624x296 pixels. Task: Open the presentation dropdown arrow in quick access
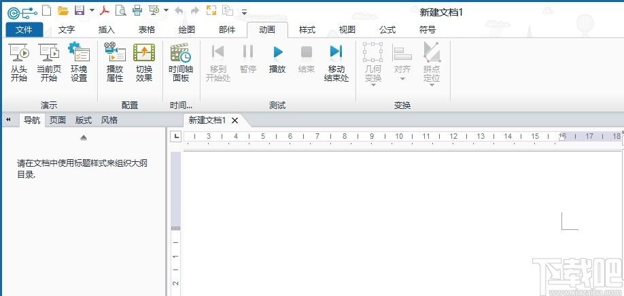pos(166,11)
